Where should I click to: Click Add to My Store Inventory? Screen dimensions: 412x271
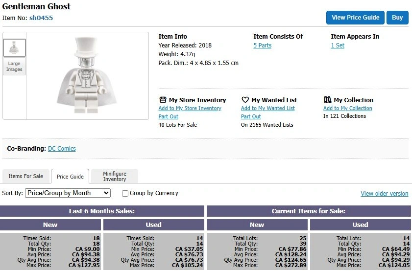click(x=190, y=109)
